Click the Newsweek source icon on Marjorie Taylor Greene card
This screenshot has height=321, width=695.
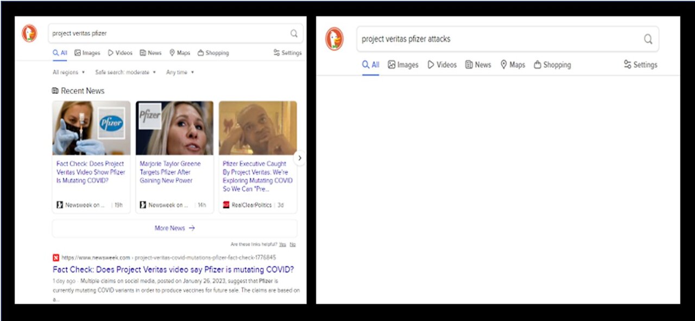click(143, 205)
